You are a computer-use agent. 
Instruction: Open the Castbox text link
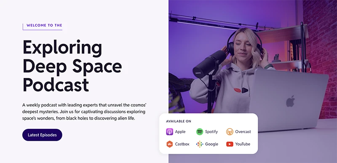(x=182, y=144)
